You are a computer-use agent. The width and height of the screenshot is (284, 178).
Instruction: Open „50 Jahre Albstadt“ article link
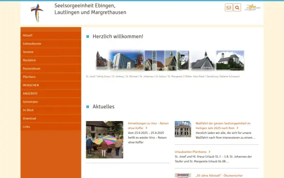[x=219, y=176]
